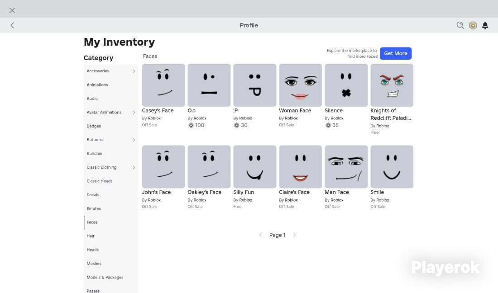Open Casey's Face thumbnail
Viewport: 498px width, 293px height.
pyautogui.click(x=163, y=85)
